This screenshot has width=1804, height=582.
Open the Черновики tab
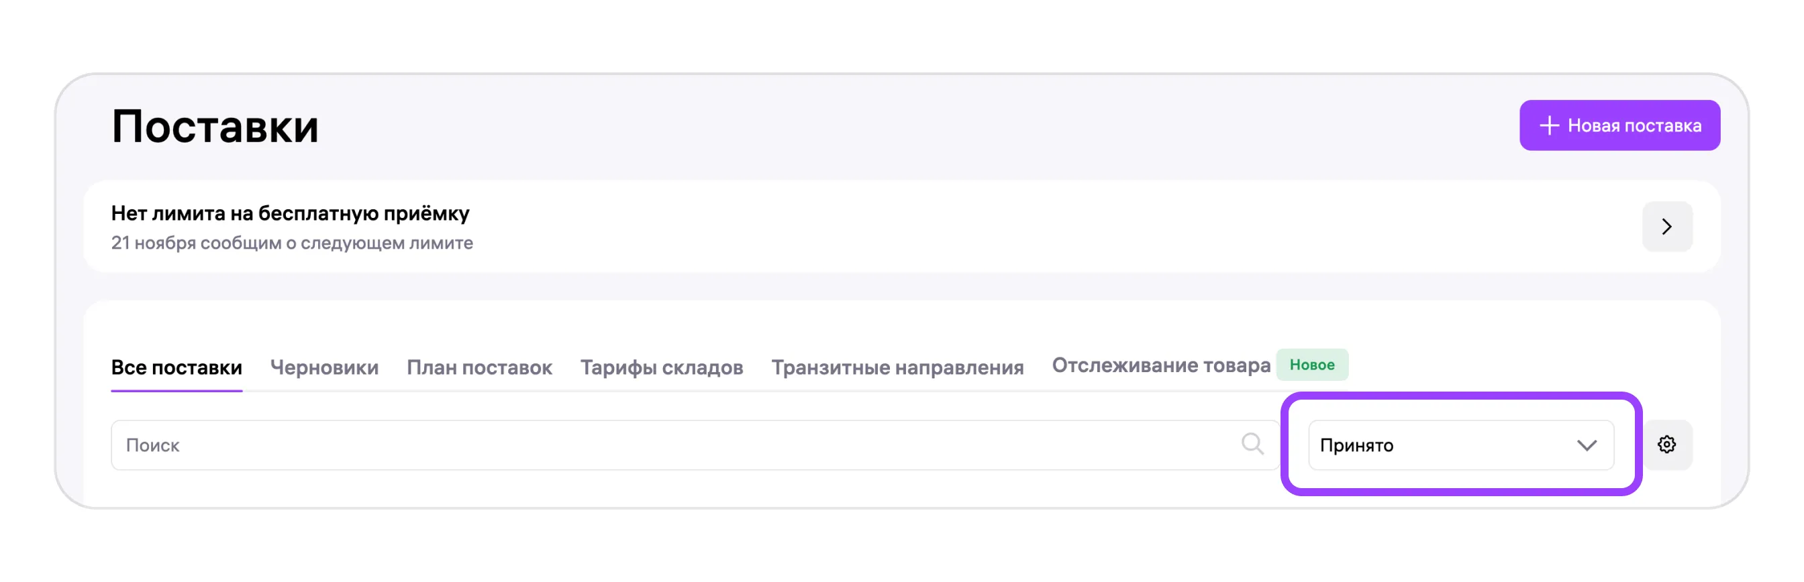pos(324,368)
